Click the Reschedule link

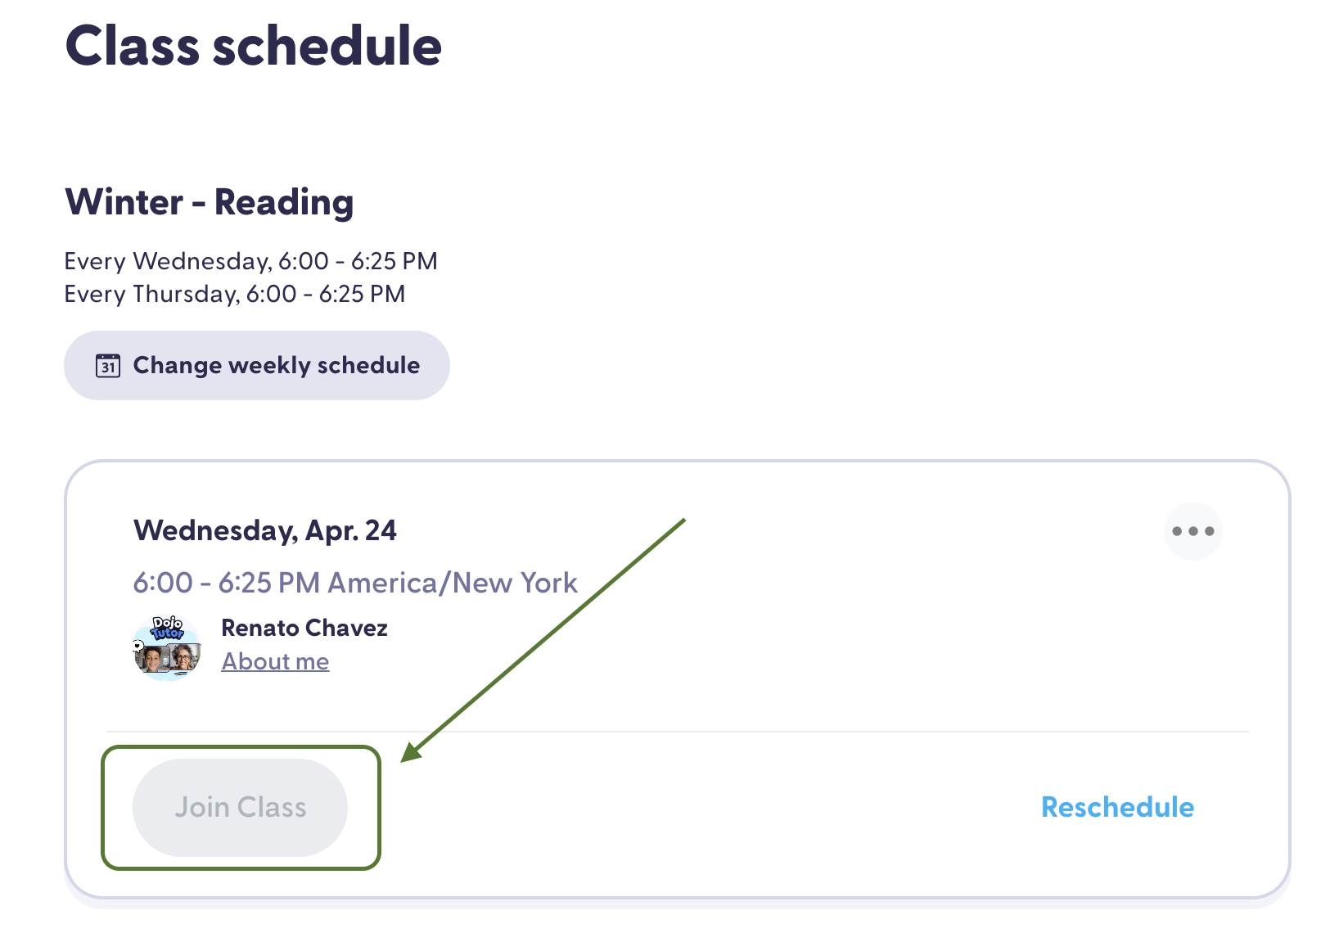coord(1117,808)
